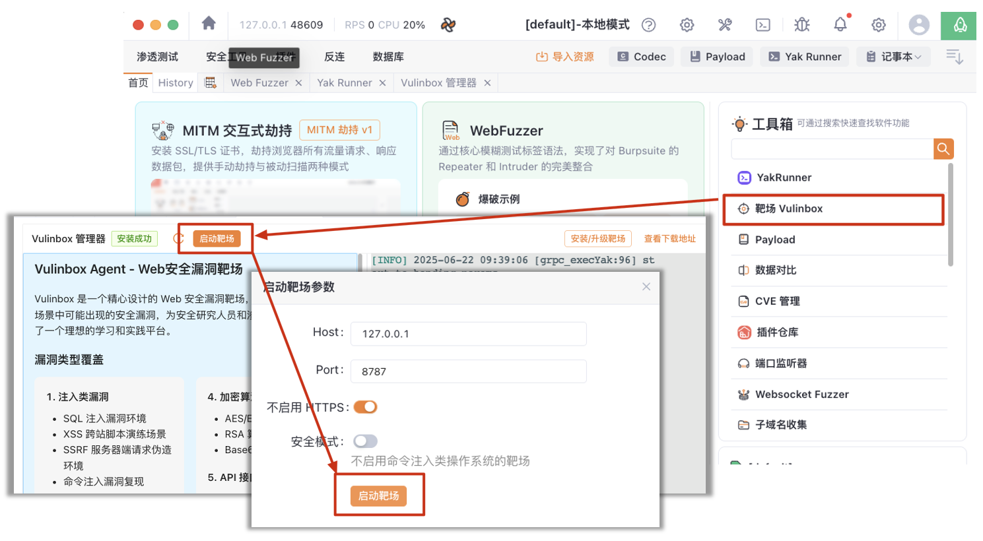The width and height of the screenshot is (983, 541).
Task: Close the 启动靶场参数 dialog
Action: 646,286
